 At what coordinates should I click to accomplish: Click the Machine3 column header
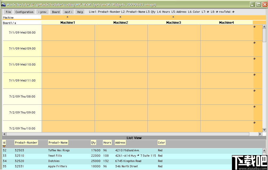173,22
